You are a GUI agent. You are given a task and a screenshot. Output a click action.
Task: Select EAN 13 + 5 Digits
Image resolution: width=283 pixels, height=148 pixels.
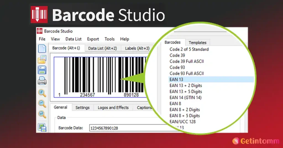pos(186,92)
